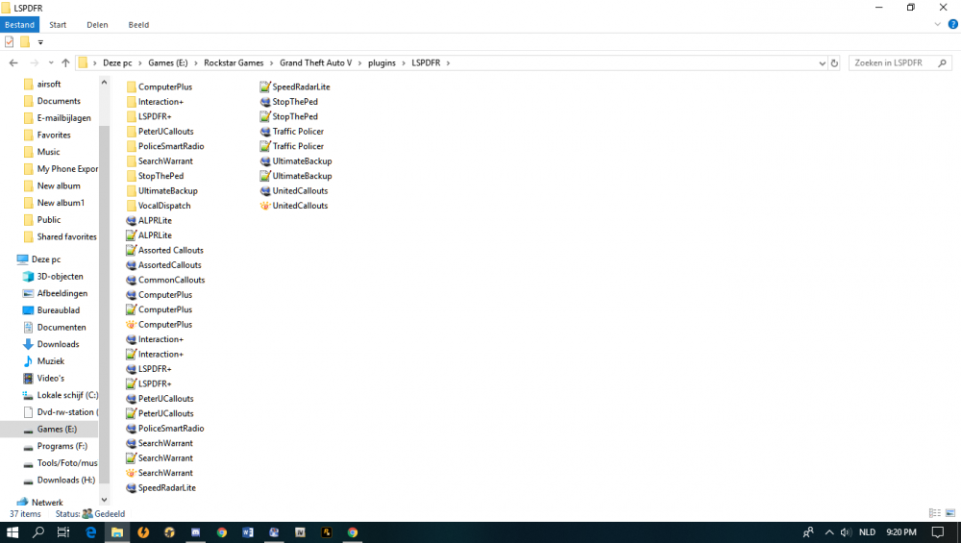Navigate back to previous folder
Screen dimensions: 961x543
coord(13,62)
